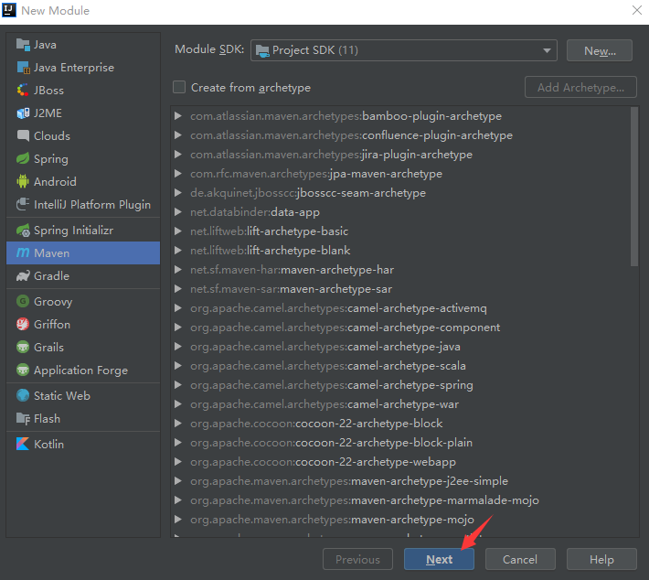Expand cocoon-22-archetype-webapp entry arrow
Screen dimensions: 649x580
coord(178,461)
